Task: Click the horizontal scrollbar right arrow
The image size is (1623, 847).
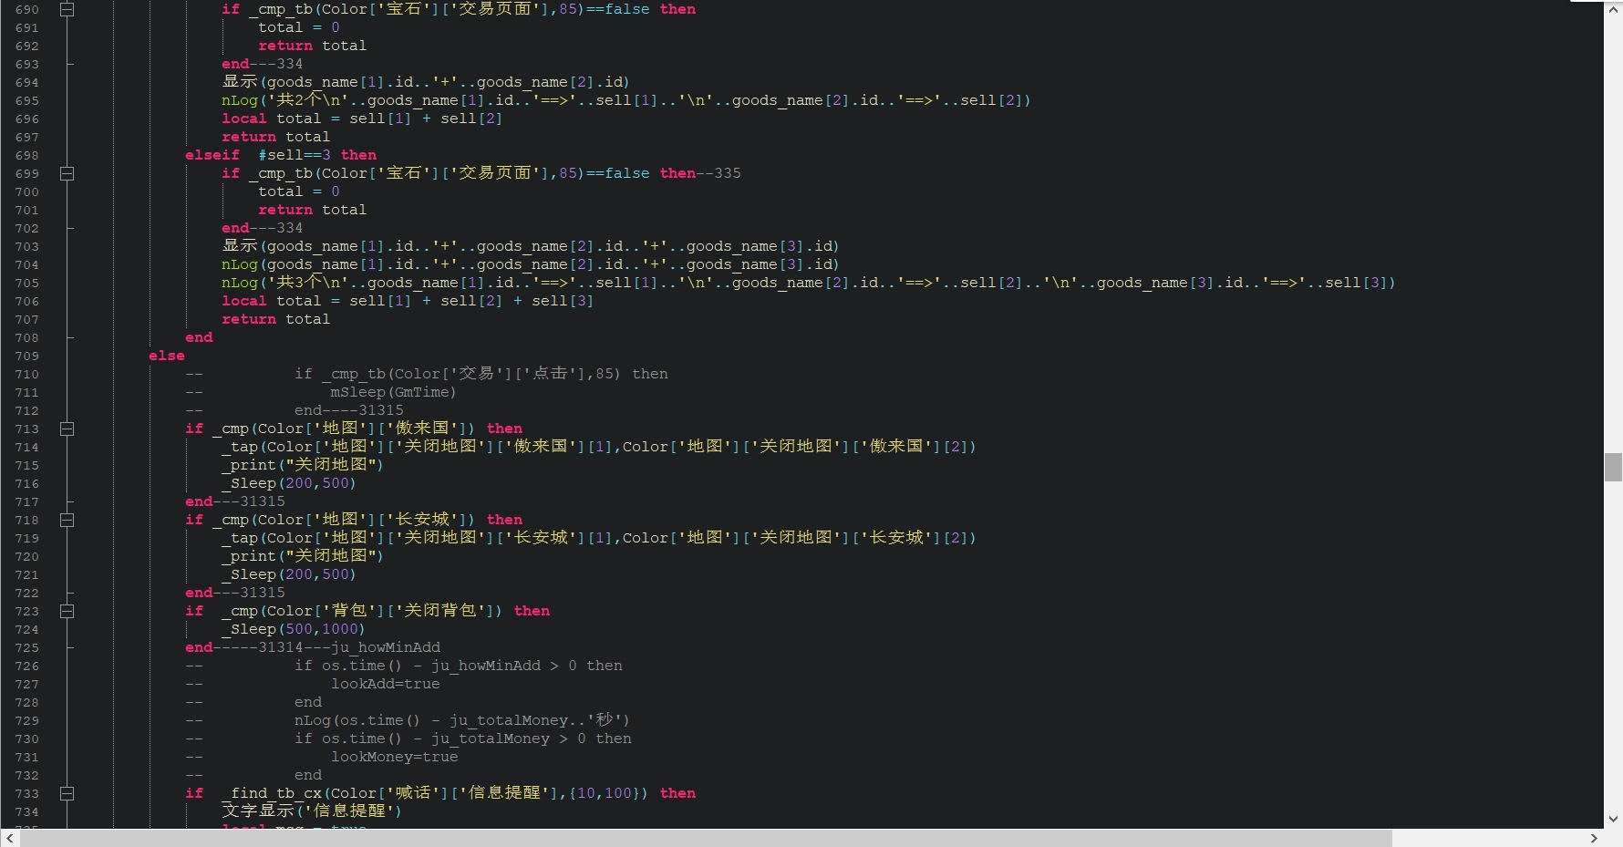Action: [x=1594, y=838]
